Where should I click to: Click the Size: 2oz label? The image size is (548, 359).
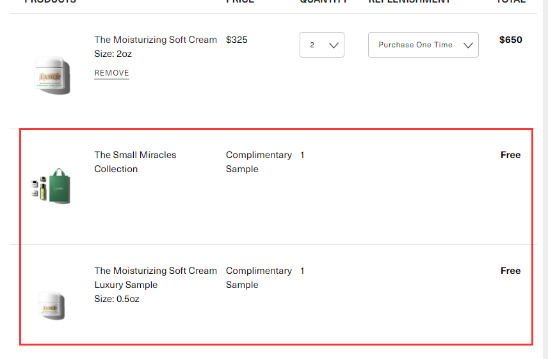pos(113,54)
